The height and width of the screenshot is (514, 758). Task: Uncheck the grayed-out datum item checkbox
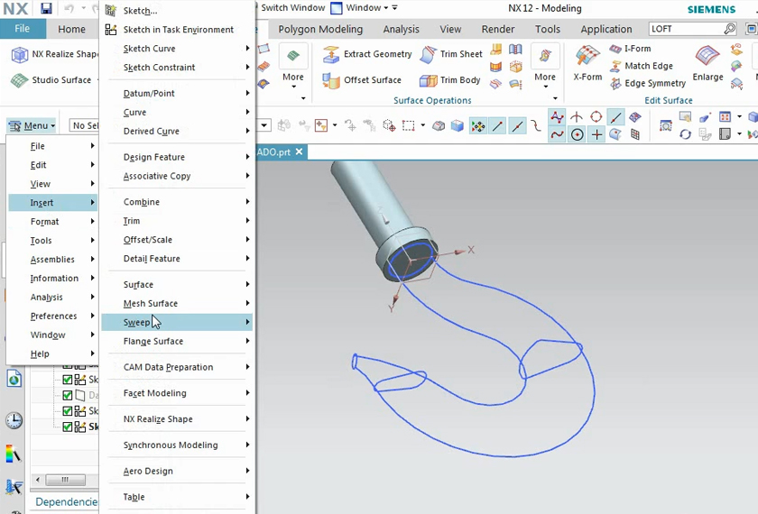68,396
